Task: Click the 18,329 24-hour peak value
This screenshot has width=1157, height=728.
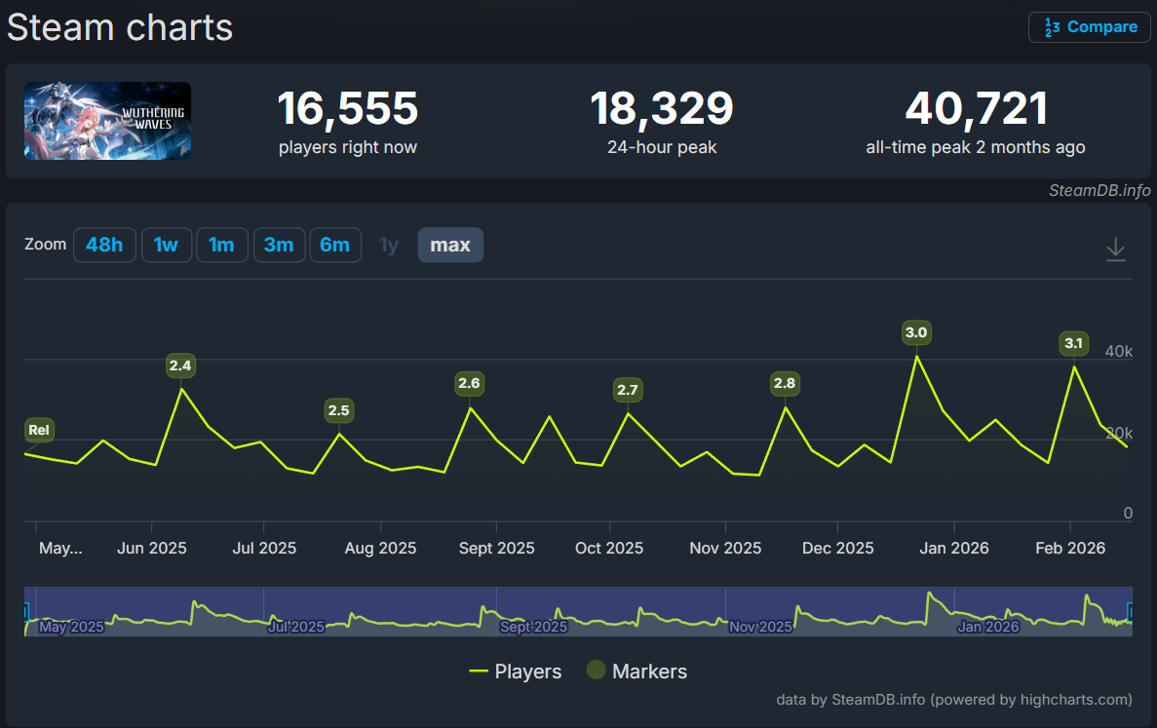Action: pos(662,108)
